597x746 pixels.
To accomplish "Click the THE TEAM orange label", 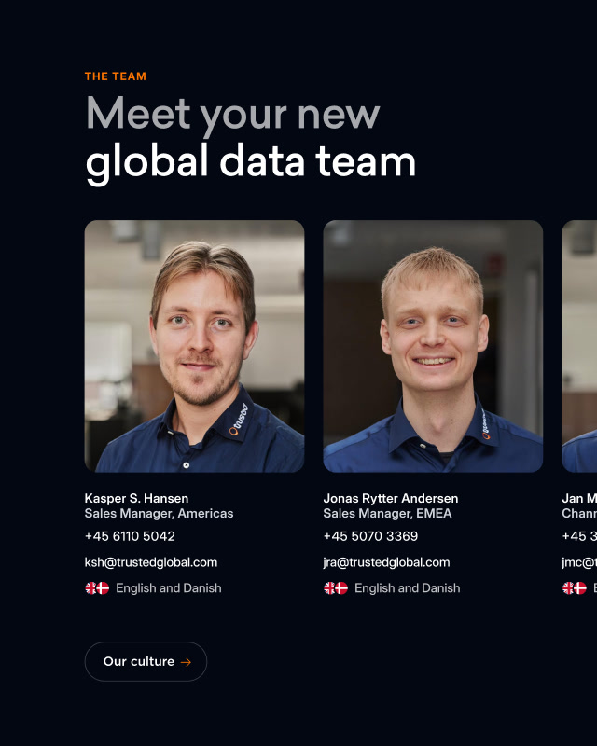I will pyautogui.click(x=116, y=76).
